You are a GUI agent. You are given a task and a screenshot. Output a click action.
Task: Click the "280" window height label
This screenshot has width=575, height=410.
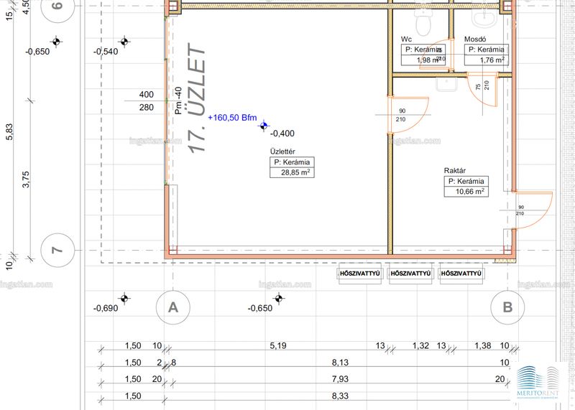point(147,108)
